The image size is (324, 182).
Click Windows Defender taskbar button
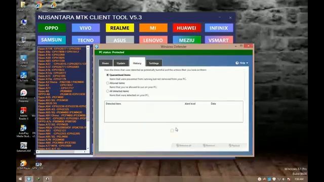[29, 179]
